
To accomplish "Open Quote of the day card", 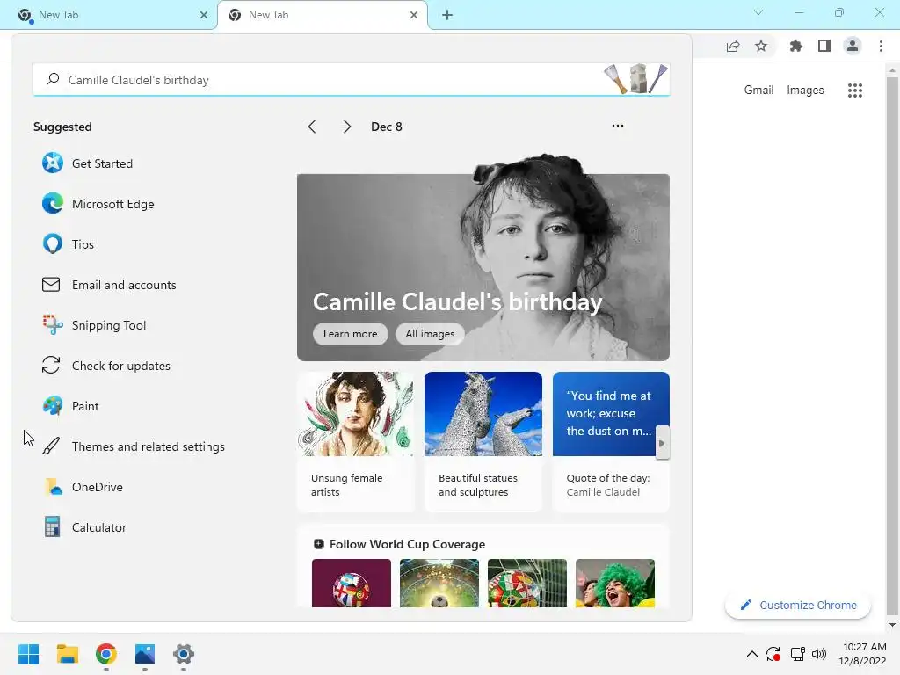I will click(611, 441).
